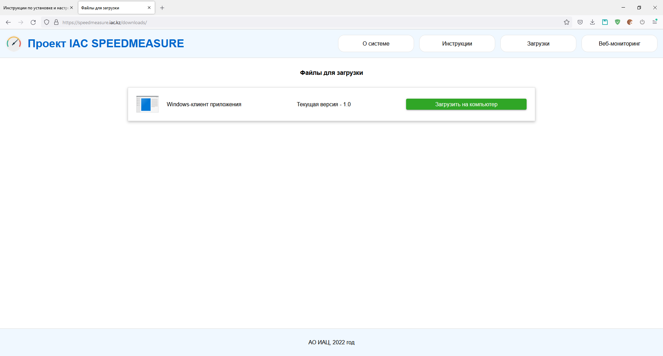Bookmark this page with the star
This screenshot has height=356, width=663.
click(567, 22)
